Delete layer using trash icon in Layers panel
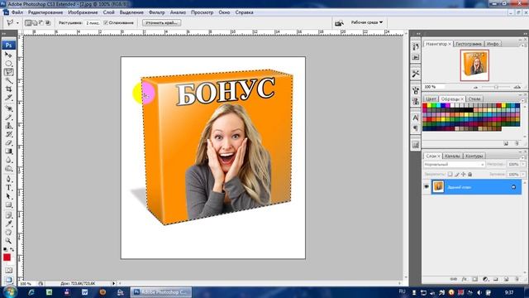Image resolution: width=529 pixels, height=298 pixels. click(517, 279)
